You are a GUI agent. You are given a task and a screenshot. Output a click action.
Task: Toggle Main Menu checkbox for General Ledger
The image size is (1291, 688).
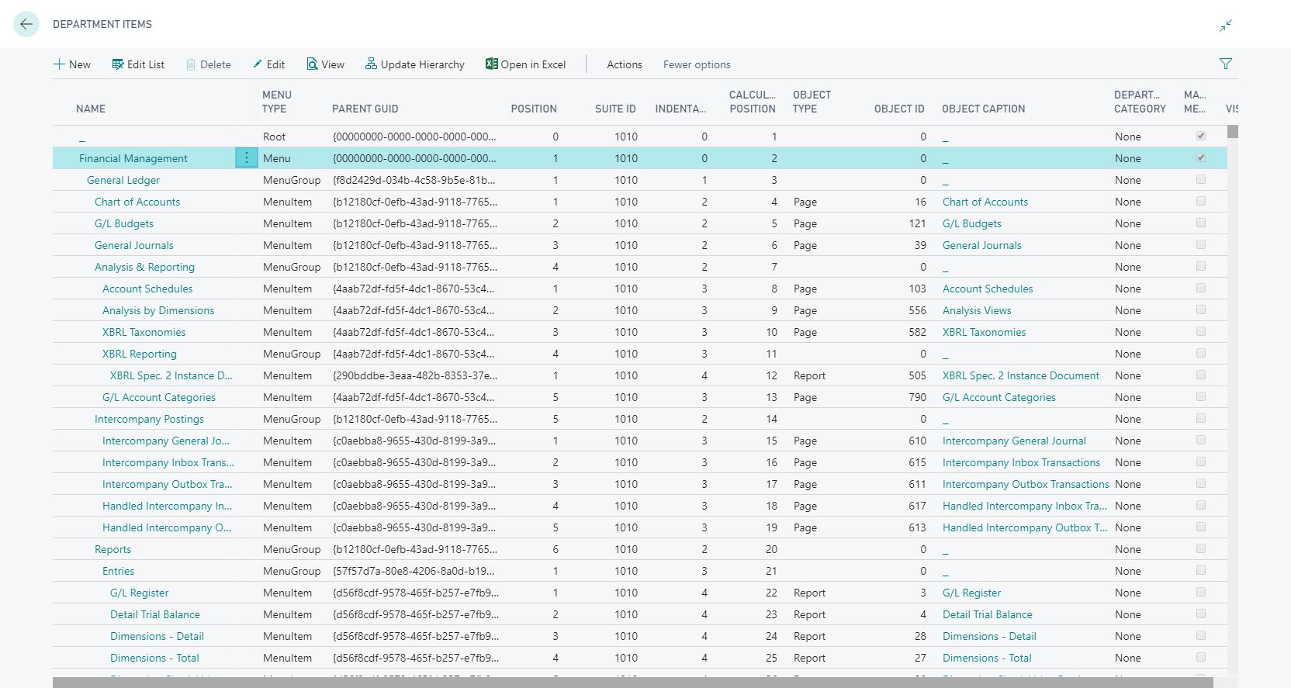coord(1201,179)
